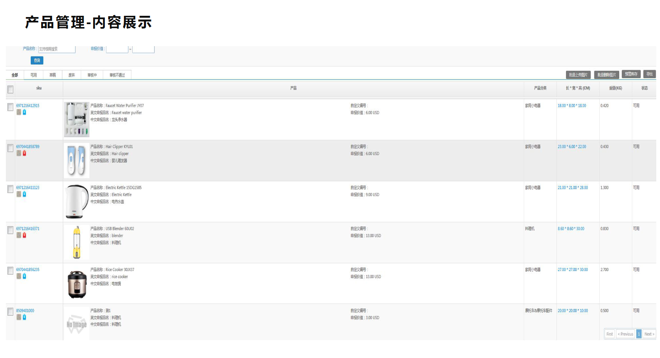The height and width of the screenshot is (358, 660).
Task: Open the 废弃 tab
Action: [72, 75]
